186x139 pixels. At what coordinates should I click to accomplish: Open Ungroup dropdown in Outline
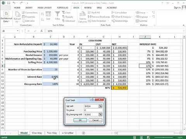pyautogui.click(x=143, y=17)
